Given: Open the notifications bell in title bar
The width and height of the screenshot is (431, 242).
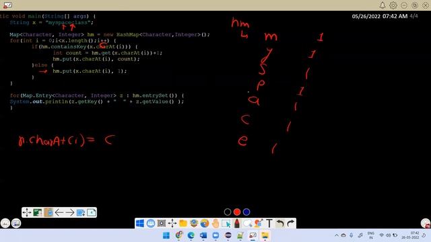Looking at the screenshot, I should pyautogui.click(x=383, y=5).
